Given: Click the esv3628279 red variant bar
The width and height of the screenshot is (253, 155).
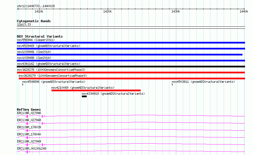Looking at the screenshot, I should pos(132,78).
